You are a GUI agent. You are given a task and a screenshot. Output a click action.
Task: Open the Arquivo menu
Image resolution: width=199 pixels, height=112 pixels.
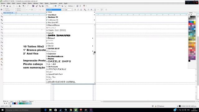pyautogui.click(x=3, y=3)
